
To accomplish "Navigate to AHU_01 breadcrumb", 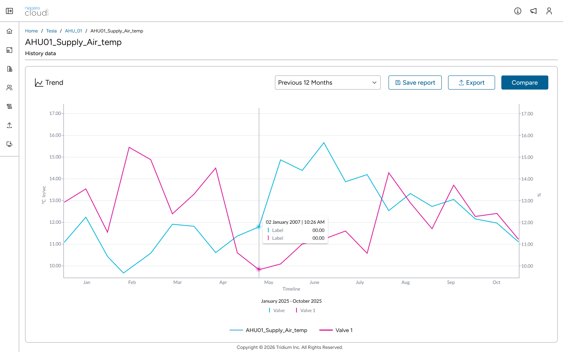I will (x=74, y=31).
